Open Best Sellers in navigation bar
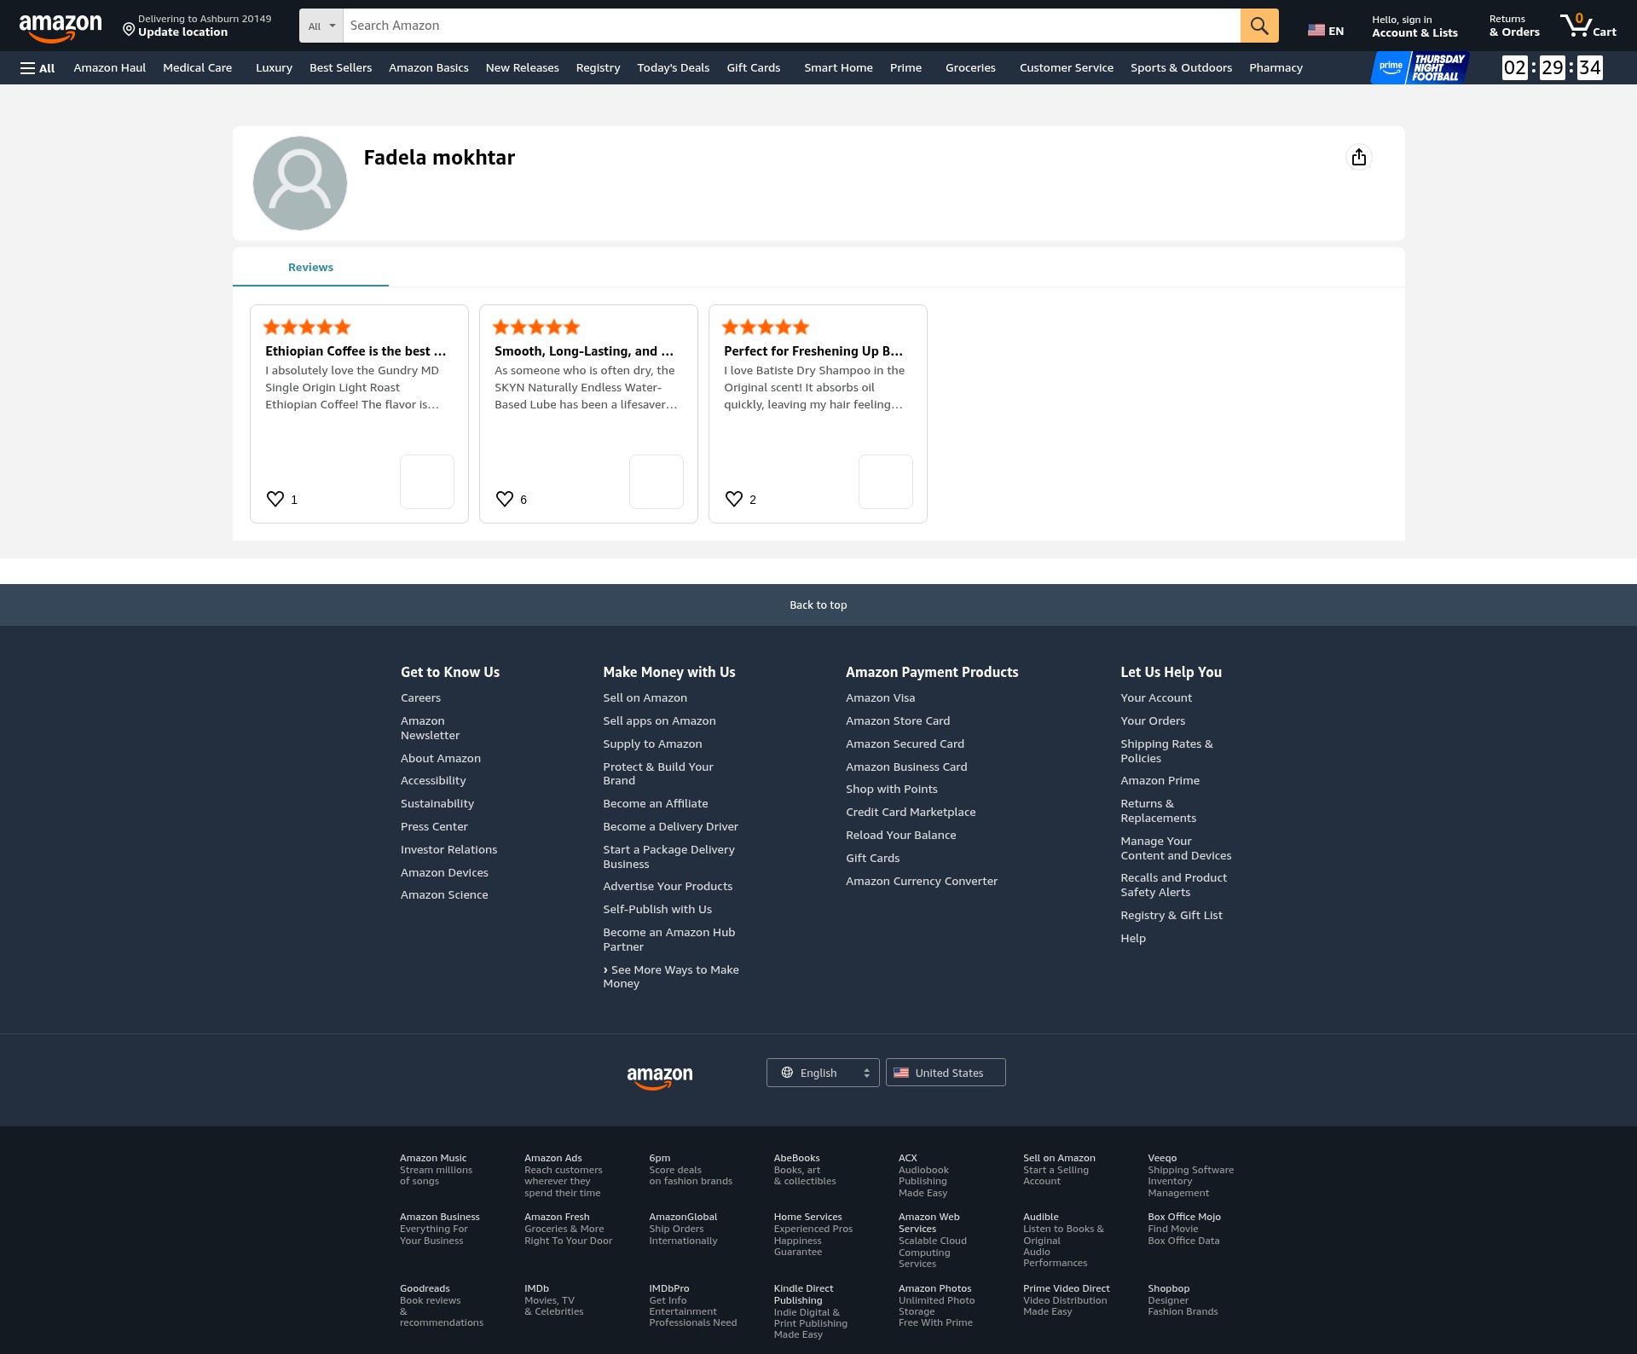The width and height of the screenshot is (1637, 1354). 340,67
